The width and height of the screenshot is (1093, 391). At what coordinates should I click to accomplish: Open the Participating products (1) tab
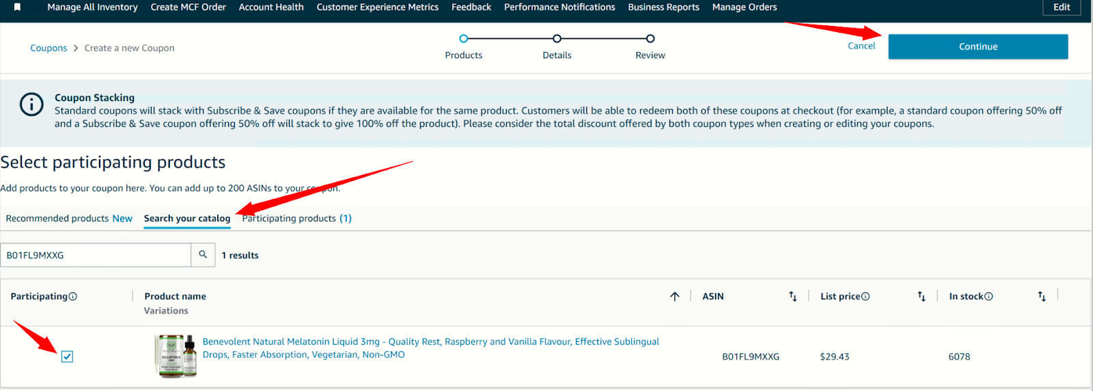(296, 219)
